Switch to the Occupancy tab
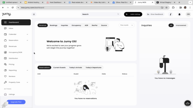This screenshot has height=108, width=193. pyautogui.click(x=76, y=25)
